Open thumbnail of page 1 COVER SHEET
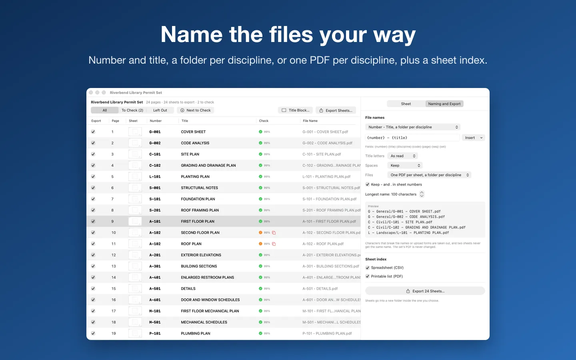The height and width of the screenshot is (360, 576). coord(135,132)
